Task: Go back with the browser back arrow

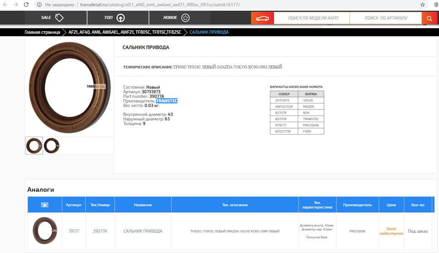Action: coord(5,5)
